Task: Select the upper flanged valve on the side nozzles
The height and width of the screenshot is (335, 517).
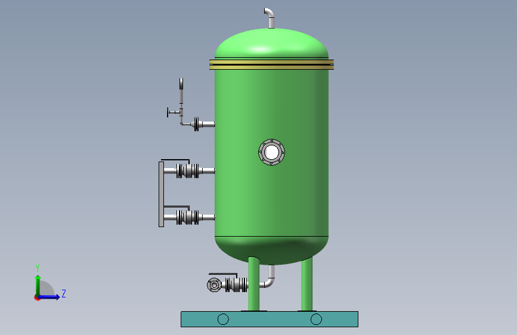Action: coord(188,170)
